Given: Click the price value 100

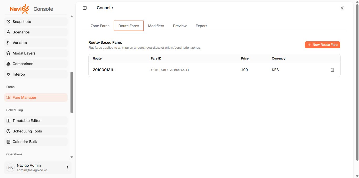Looking at the screenshot, I should coord(244,70).
